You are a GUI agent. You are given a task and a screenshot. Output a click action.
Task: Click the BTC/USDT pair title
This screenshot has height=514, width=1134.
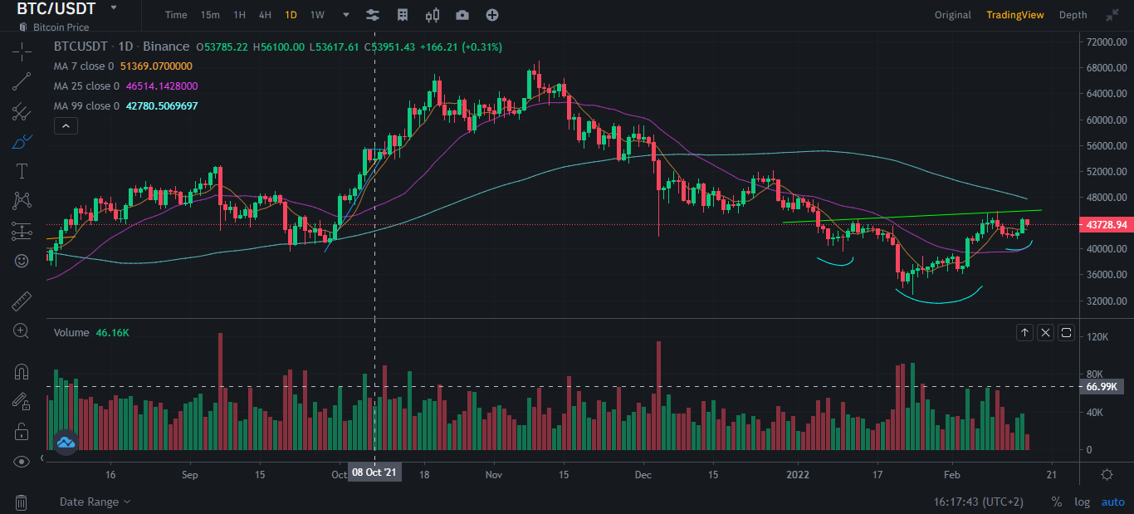56,9
